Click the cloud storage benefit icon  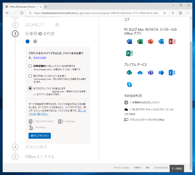pyautogui.click(x=126, y=109)
